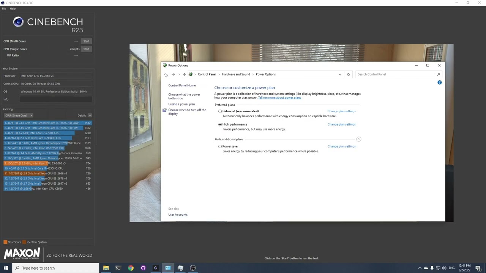
Task: Start the CPU (Multi Core) test
Action: 86,41
